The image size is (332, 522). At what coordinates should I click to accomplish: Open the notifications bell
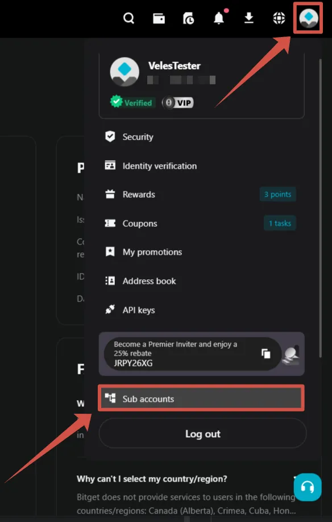point(218,18)
